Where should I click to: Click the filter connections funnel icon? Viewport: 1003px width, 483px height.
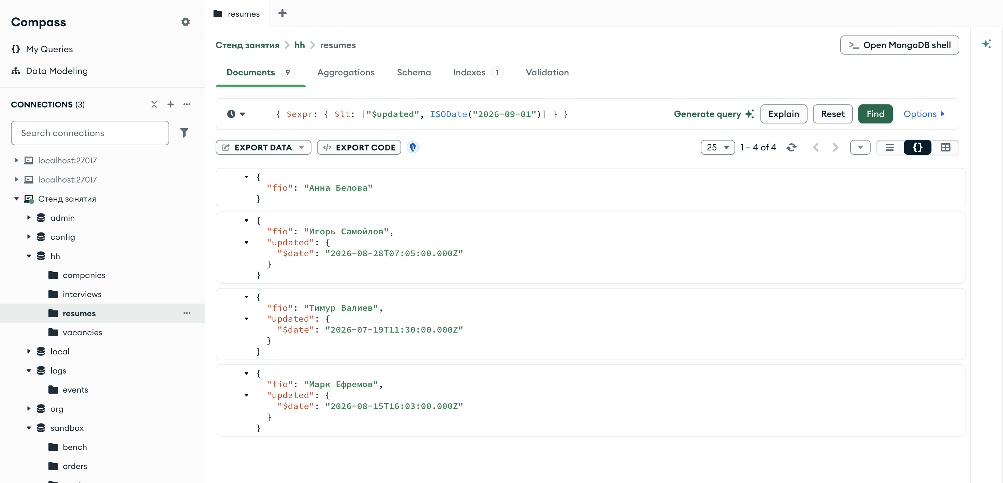coord(184,133)
